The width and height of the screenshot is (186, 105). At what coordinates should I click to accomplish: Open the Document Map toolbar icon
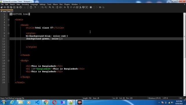77,7
